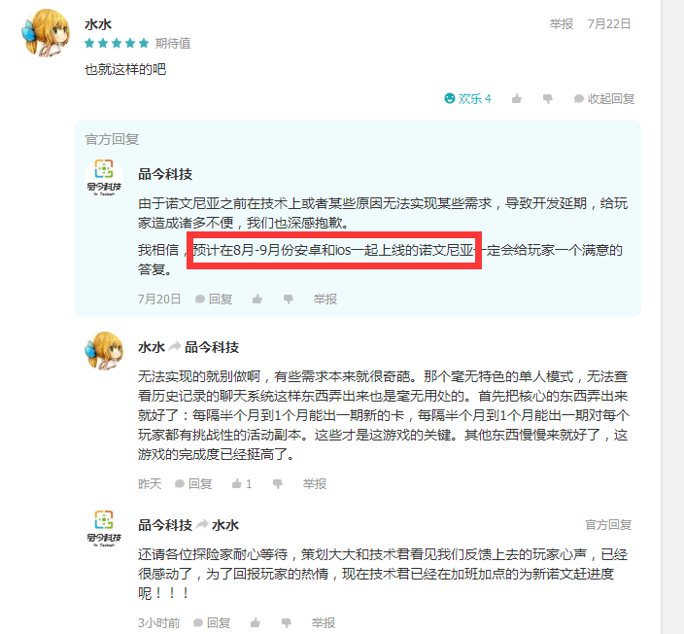The width and height of the screenshot is (684, 634).
Task: Open 晶今科技 logo avatar in official reply
Action: click(104, 178)
